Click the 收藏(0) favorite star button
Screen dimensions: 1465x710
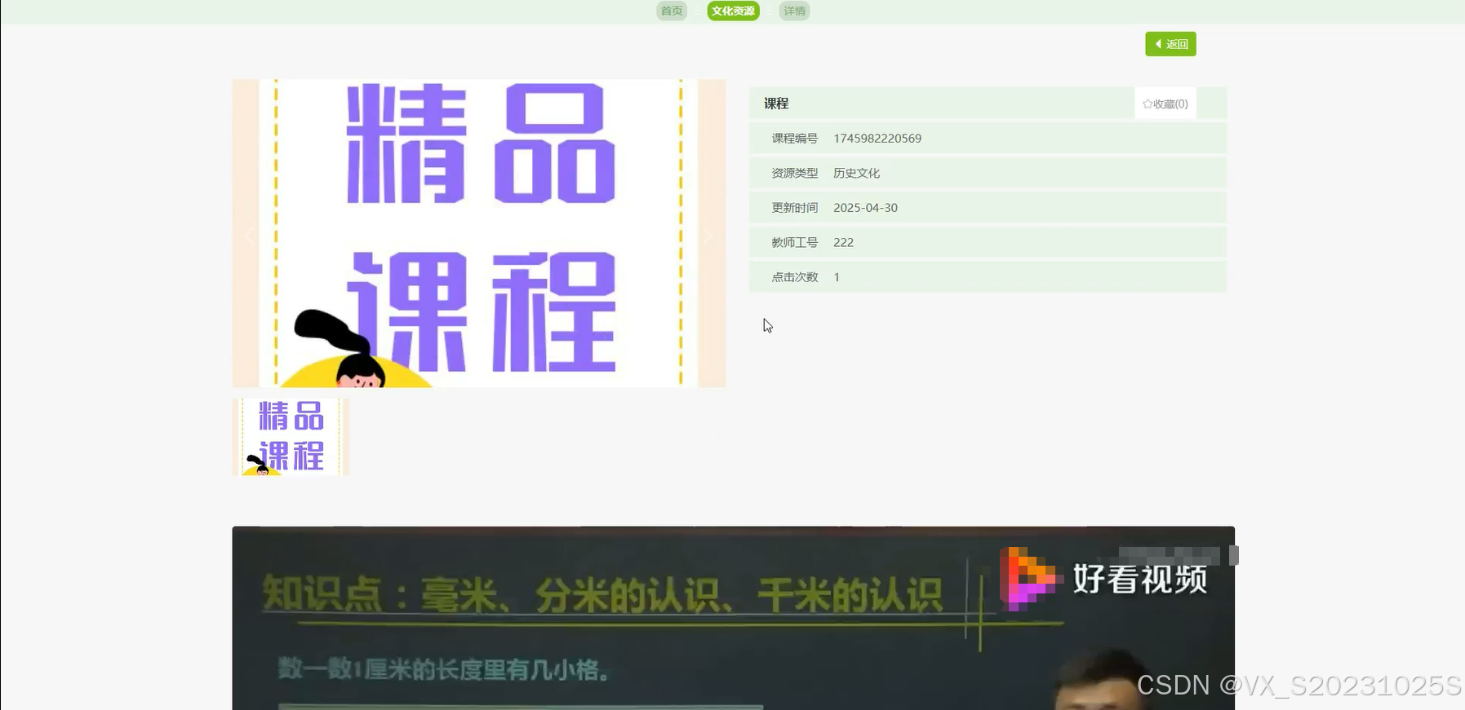click(x=1165, y=104)
